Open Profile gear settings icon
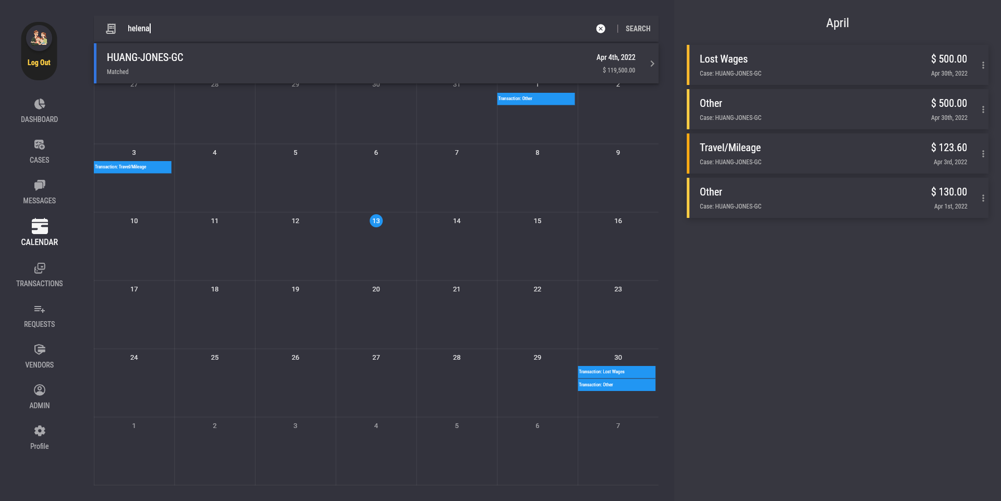The image size is (1001, 501). click(x=40, y=431)
